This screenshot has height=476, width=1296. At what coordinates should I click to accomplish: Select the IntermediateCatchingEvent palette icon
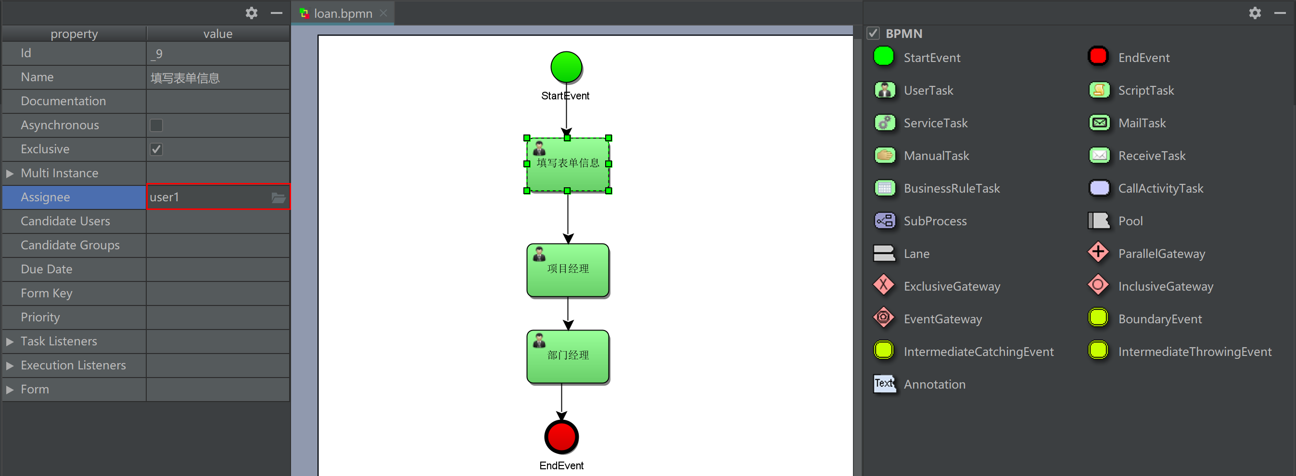883,351
